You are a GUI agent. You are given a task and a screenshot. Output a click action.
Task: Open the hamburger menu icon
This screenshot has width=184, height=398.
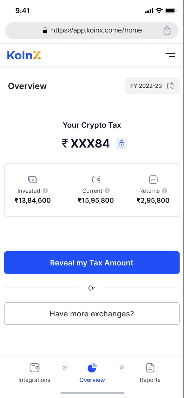(170, 55)
